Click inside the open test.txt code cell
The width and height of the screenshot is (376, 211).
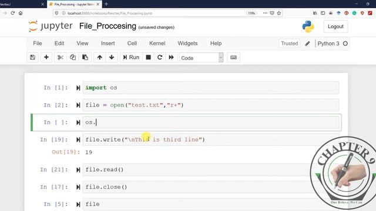[x=211, y=105]
